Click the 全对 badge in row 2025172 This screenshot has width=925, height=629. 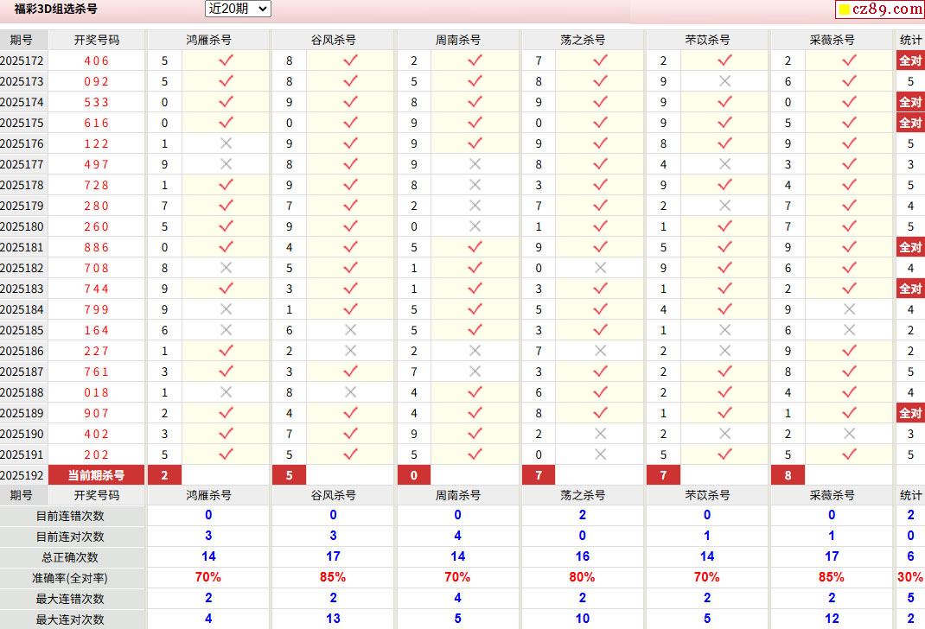[910, 60]
